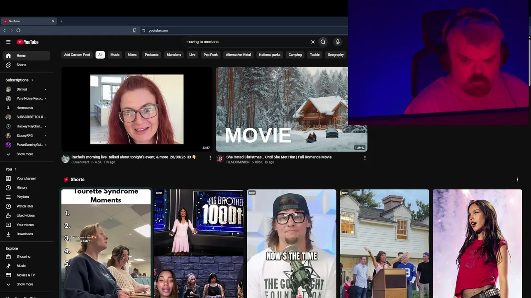Open Your channel in the sidebar
The image size is (531, 298).
(27, 178)
